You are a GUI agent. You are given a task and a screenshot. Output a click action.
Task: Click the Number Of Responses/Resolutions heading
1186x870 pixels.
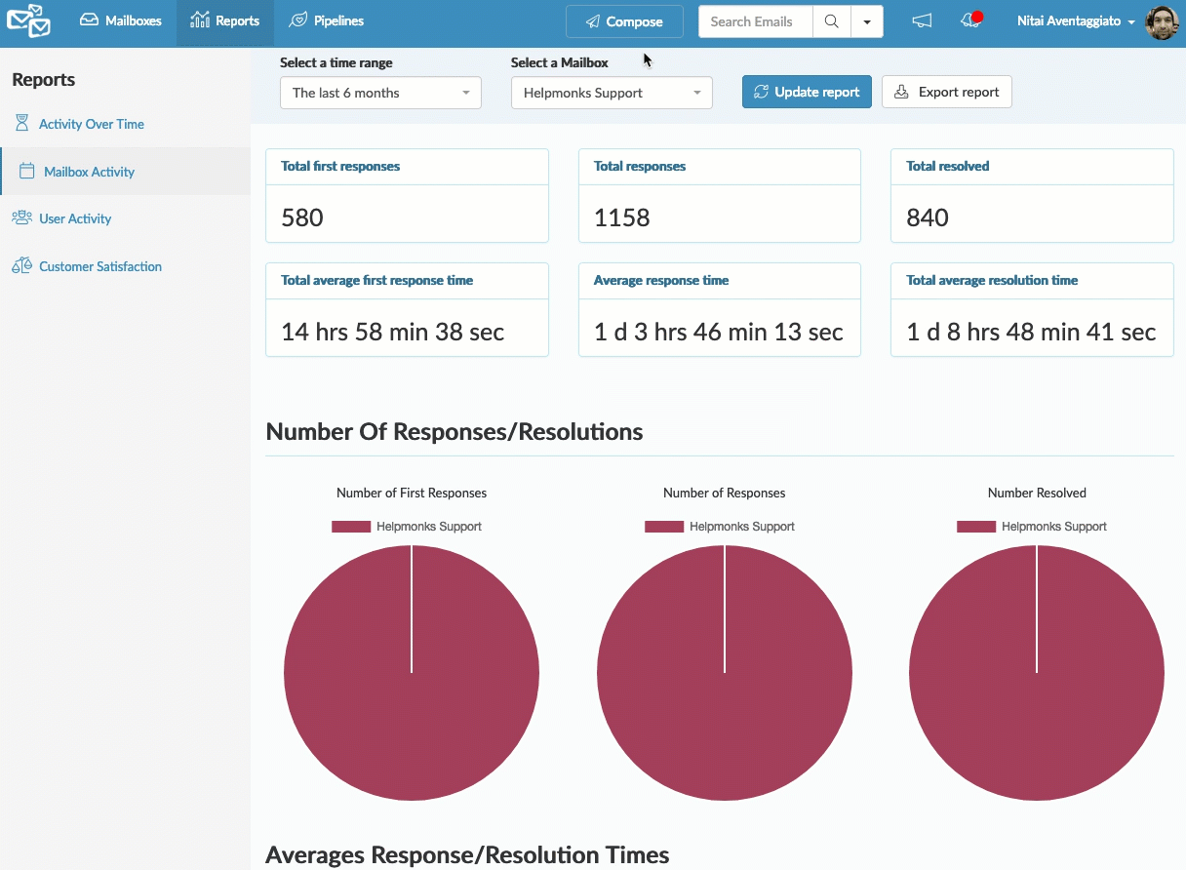click(x=455, y=432)
